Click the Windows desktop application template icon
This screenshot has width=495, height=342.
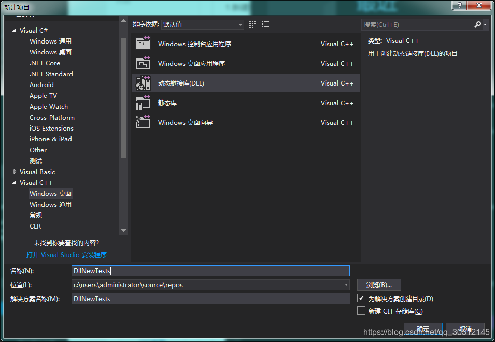coord(143,63)
